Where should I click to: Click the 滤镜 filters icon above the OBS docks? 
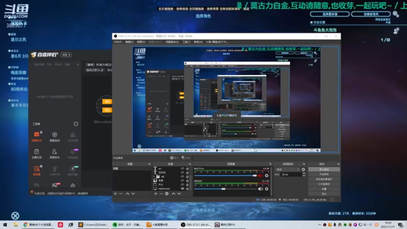coord(186,158)
